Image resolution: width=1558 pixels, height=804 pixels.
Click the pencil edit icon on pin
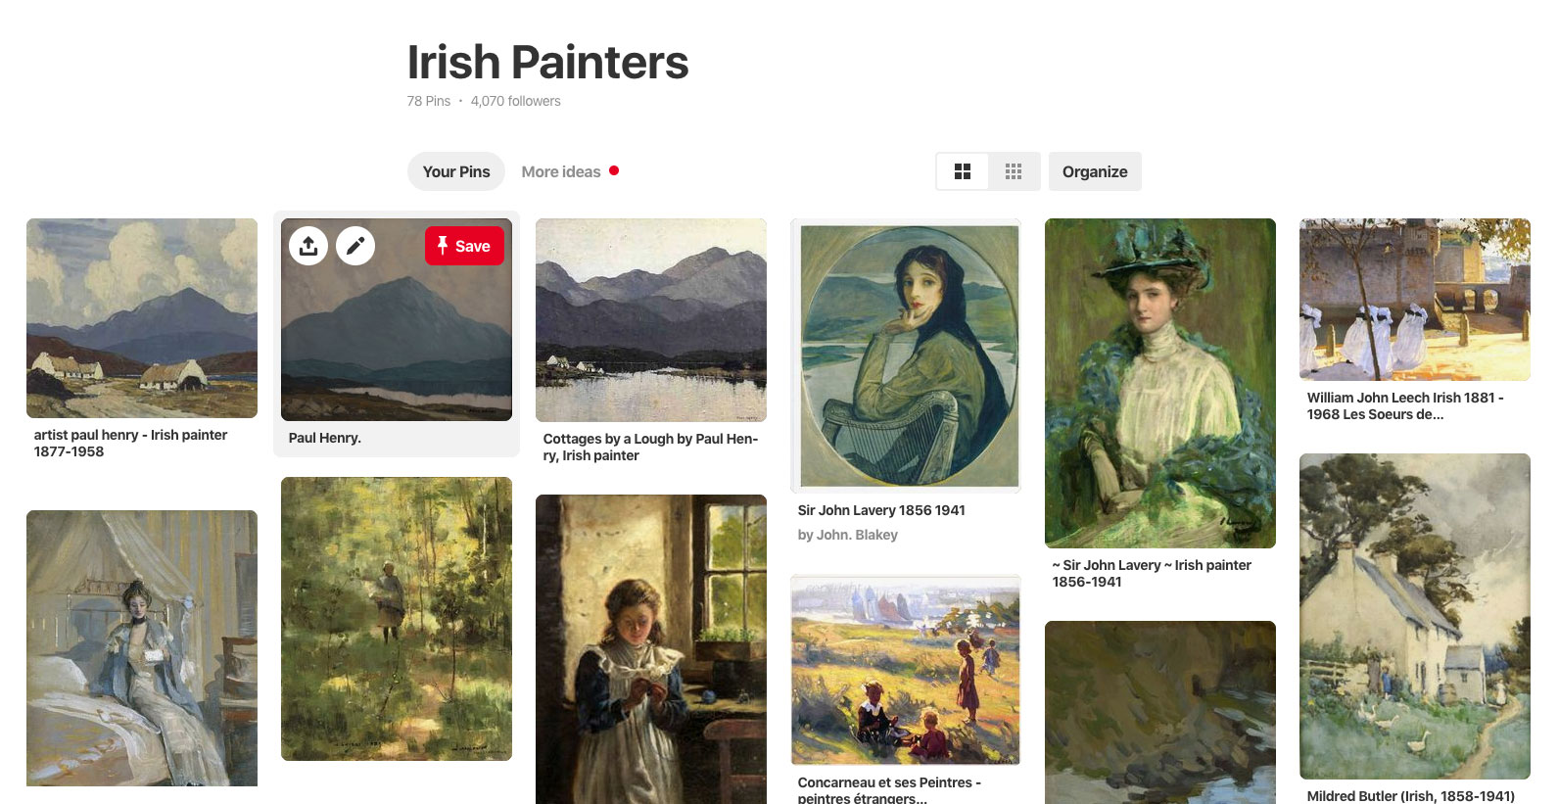355,246
